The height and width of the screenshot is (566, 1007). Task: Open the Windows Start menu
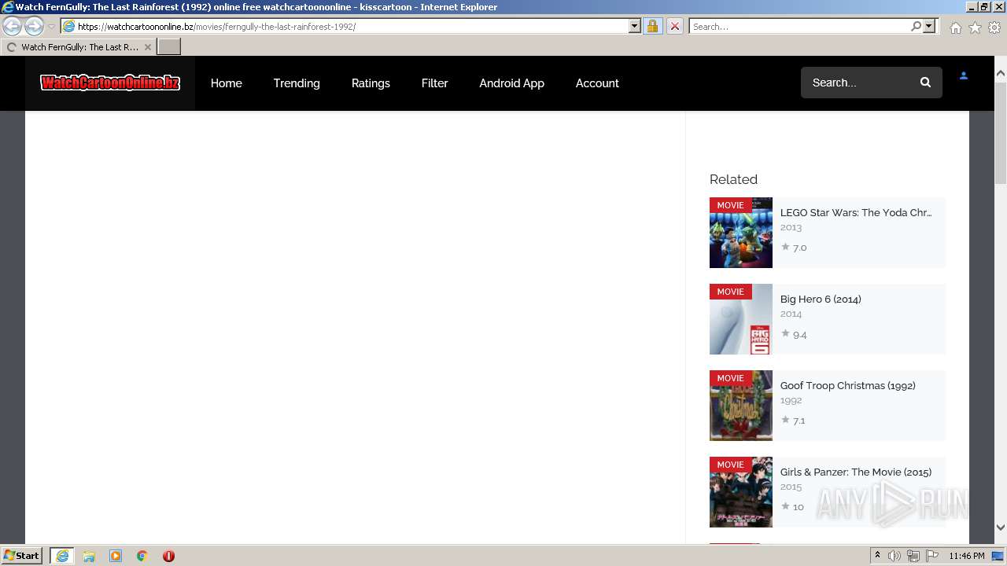pos(22,556)
